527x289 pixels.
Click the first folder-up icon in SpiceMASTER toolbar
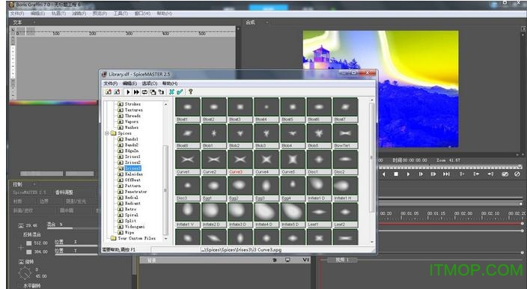coord(109,92)
